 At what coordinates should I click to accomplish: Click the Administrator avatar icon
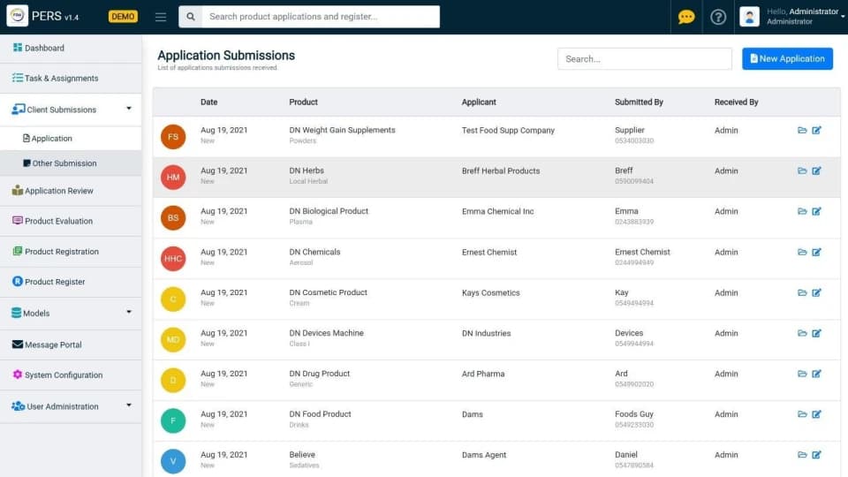click(749, 17)
